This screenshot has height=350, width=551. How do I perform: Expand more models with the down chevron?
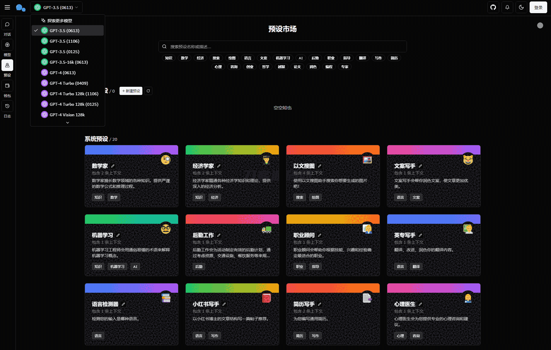pyautogui.click(x=68, y=123)
